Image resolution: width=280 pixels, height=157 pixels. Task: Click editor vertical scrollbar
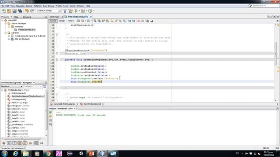click(275, 53)
